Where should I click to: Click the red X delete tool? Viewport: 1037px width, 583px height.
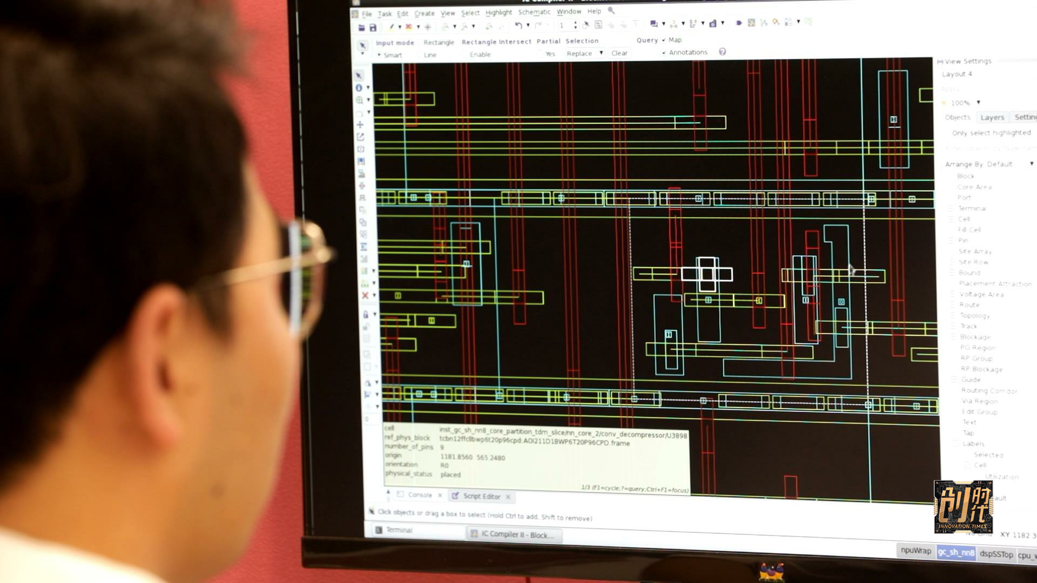click(365, 295)
